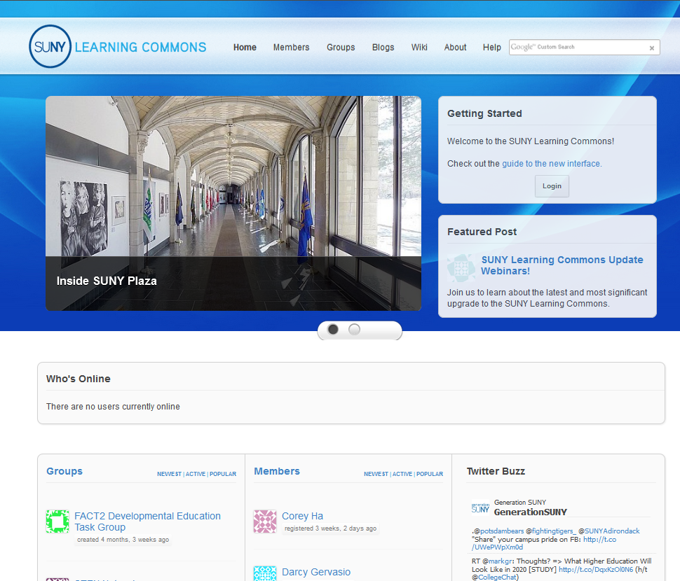Open the Featured Post avatar icon

(461, 268)
